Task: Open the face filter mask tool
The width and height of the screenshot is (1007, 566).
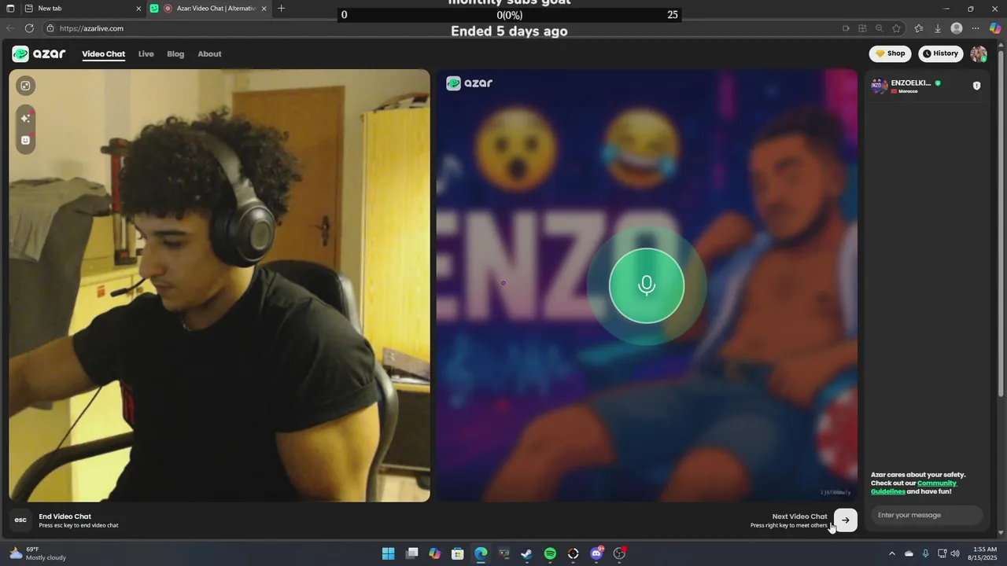Action: pos(25,140)
